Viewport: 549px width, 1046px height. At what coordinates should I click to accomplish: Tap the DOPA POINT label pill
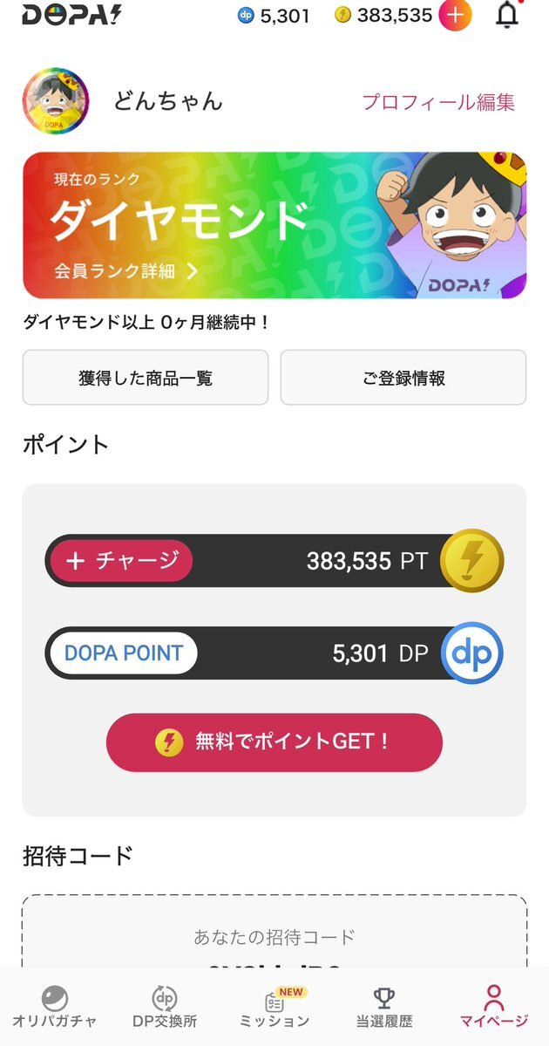tap(123, 653)
